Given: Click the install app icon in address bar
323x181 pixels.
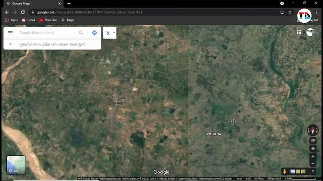Looking at the screenshot, I should pyautogui.click(x=282, y=12).
